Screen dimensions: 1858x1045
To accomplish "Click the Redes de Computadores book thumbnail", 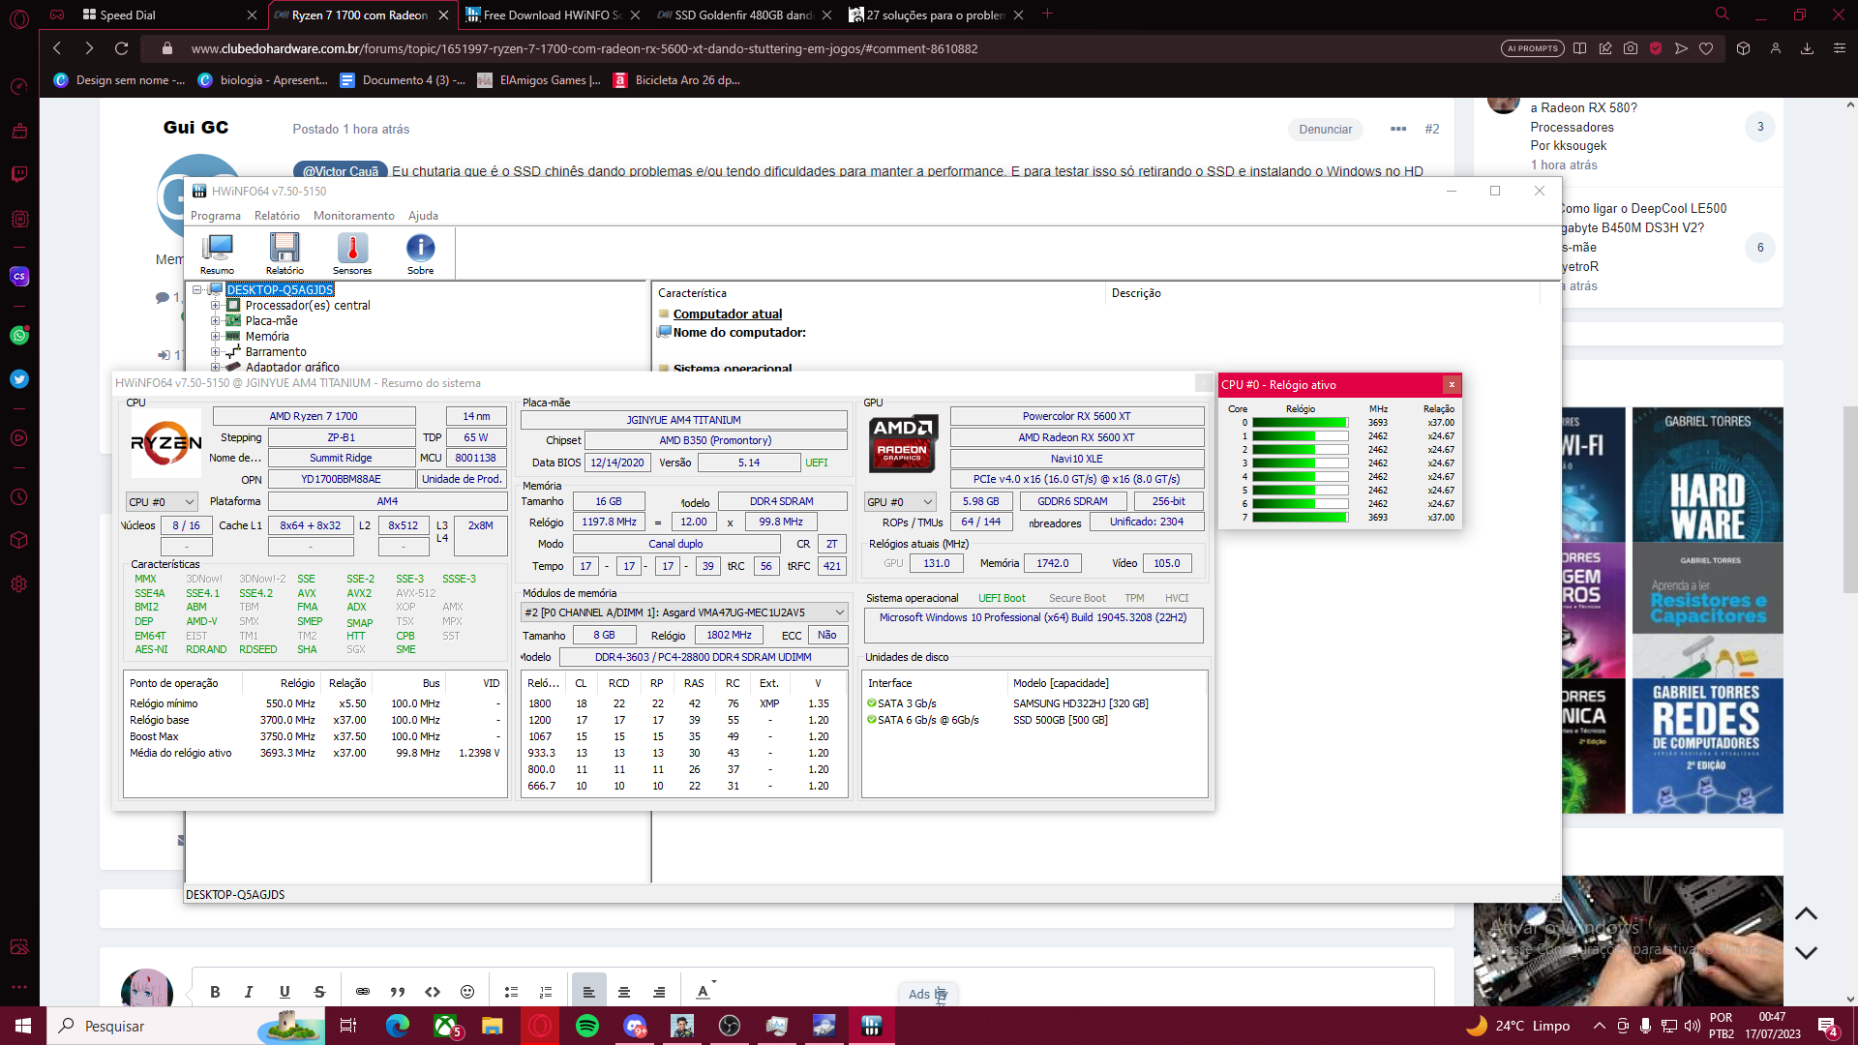I will [x=1707, y=745].
